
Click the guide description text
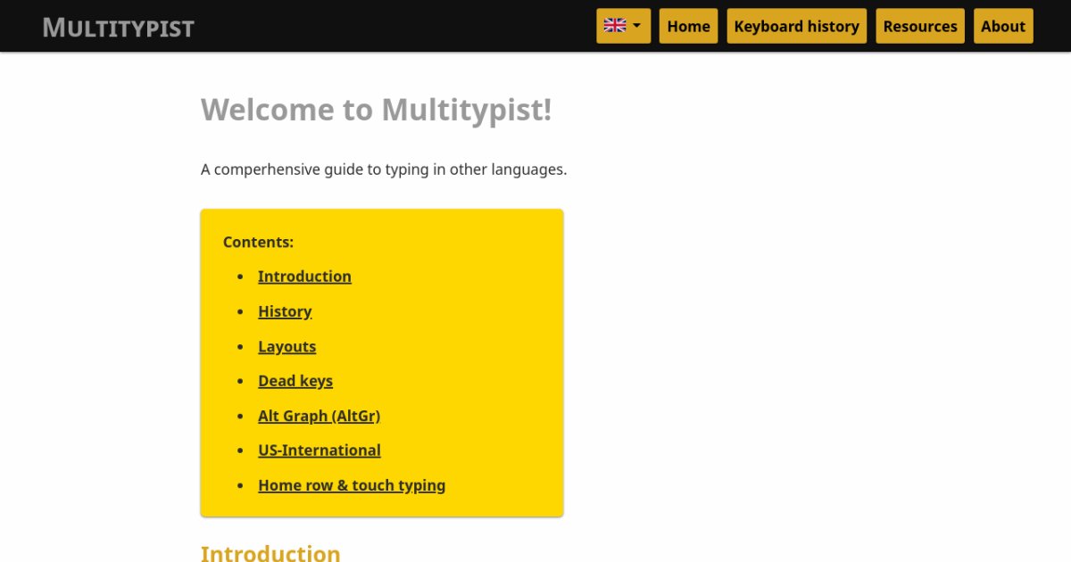[384, 169]
